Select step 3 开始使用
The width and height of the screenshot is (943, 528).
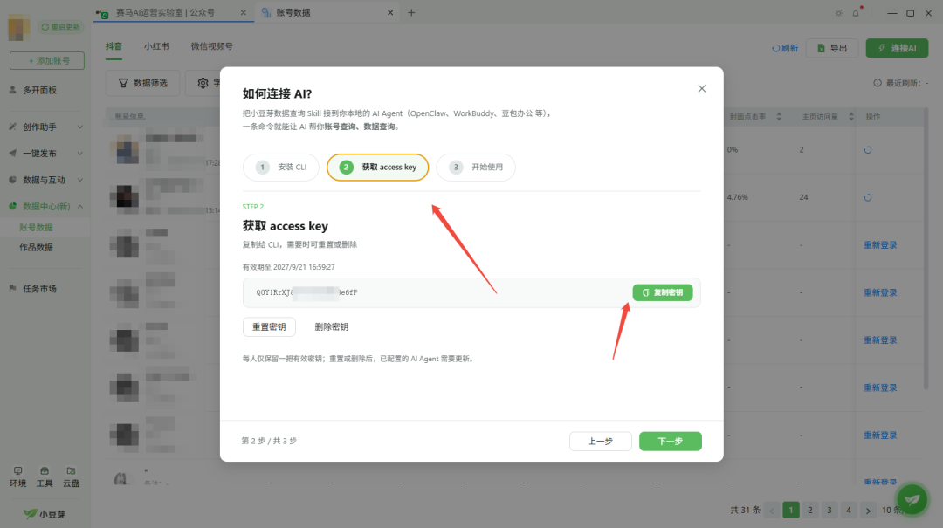[476, 168]
